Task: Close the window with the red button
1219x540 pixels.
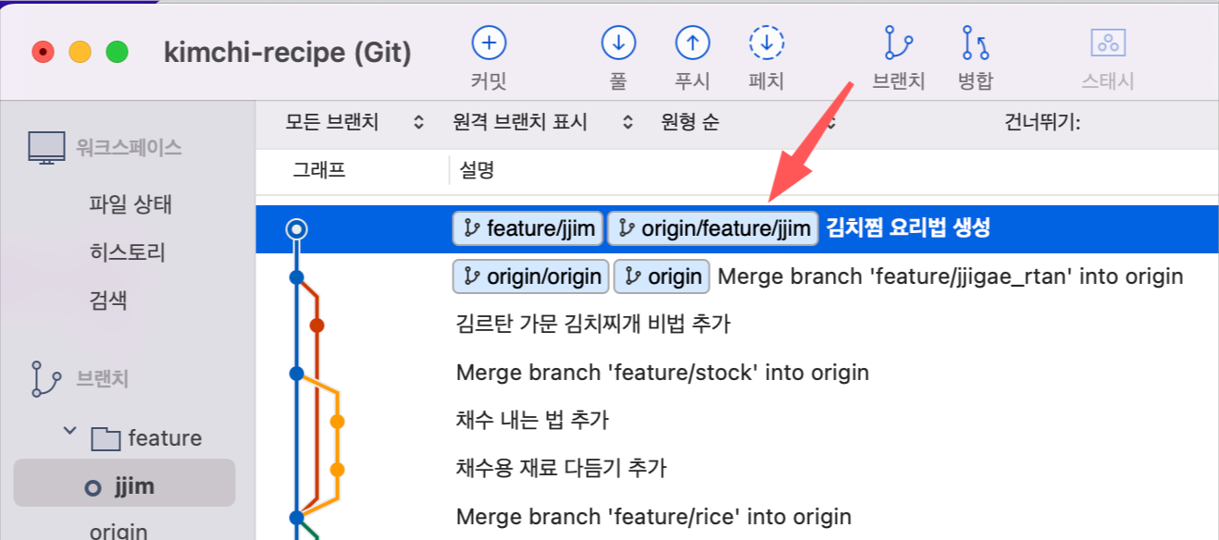Action: (x=43, y=52)
